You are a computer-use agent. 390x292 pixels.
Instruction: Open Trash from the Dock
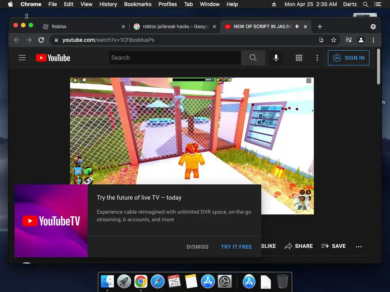click(283, 282)
